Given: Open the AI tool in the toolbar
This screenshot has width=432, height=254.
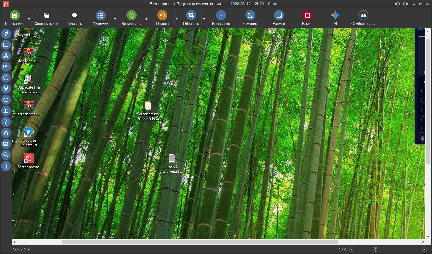Looking at the screenshot, I should (x=335, y=18).
